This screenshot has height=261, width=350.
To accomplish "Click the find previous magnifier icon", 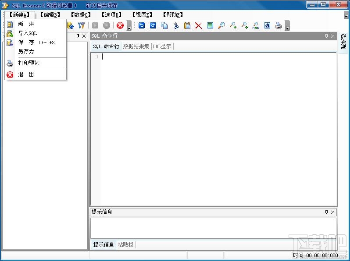I will click(245, 25).
